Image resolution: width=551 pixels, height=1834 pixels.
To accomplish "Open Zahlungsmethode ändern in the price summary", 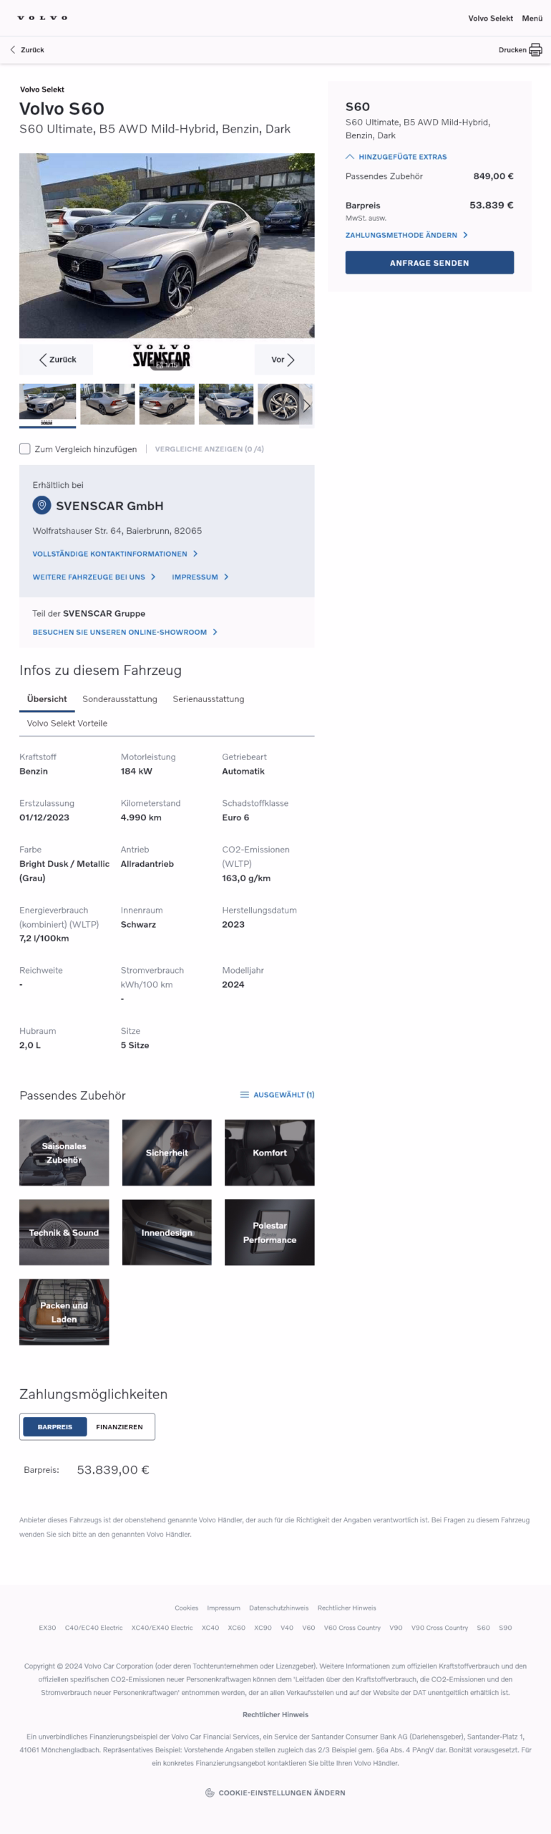I will 406,235.
